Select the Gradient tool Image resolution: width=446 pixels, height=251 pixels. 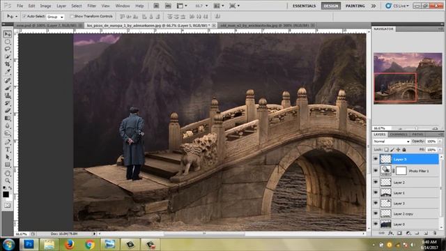click(8, 118)
